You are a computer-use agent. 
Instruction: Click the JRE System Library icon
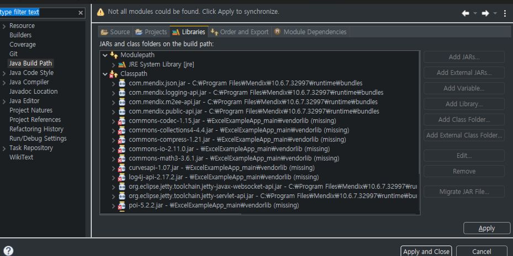coord(122,65)
